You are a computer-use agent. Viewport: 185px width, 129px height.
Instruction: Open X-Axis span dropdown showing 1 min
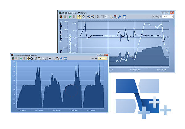click(x=169, y=17)
